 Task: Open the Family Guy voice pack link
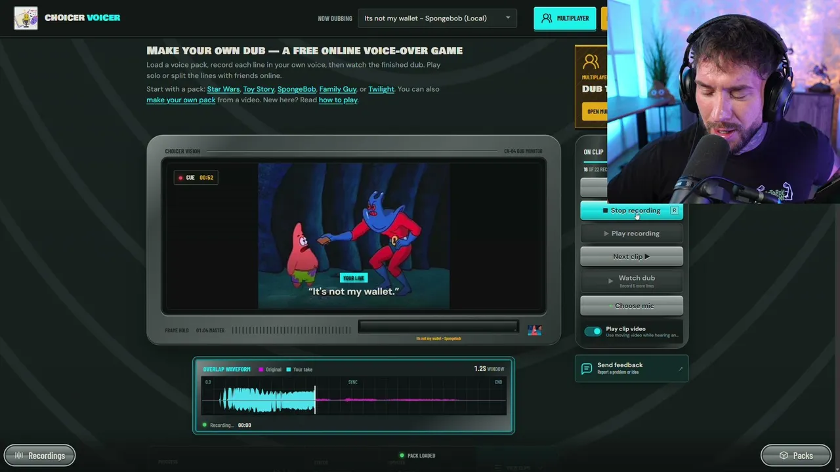click(338, 89)
